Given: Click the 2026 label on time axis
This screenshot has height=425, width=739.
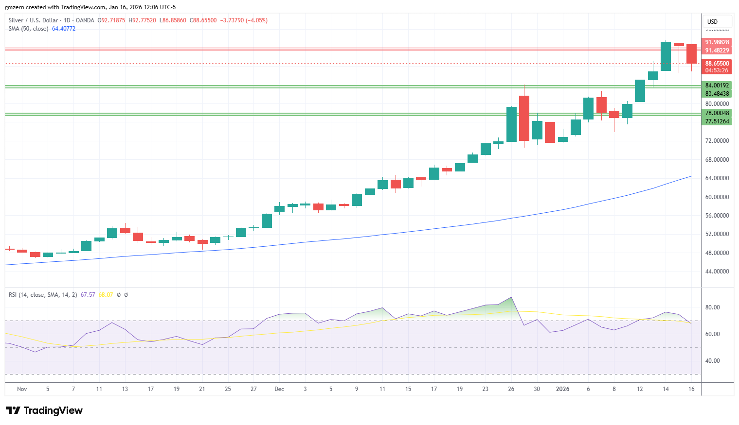Looking at the screenshot, I should coord(562,389).
